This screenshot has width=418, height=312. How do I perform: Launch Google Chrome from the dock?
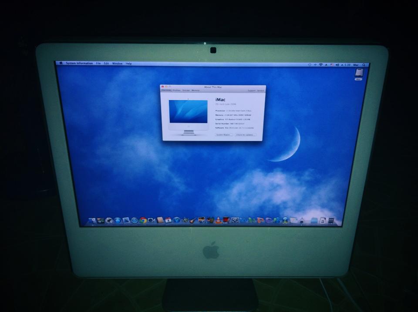click(143, 221)
